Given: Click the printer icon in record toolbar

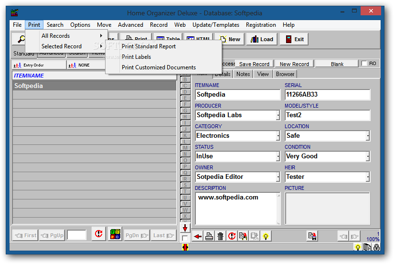Looking at the screenshot, I should [209, 236].
